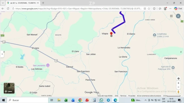Toggle the 2 km map scale
Screen dimensions: 184x103
172,96
